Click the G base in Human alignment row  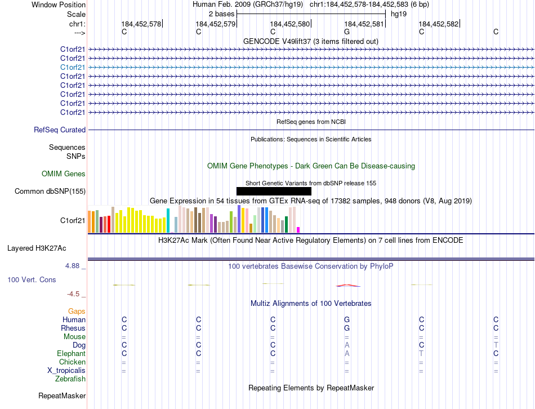[347, 319]
